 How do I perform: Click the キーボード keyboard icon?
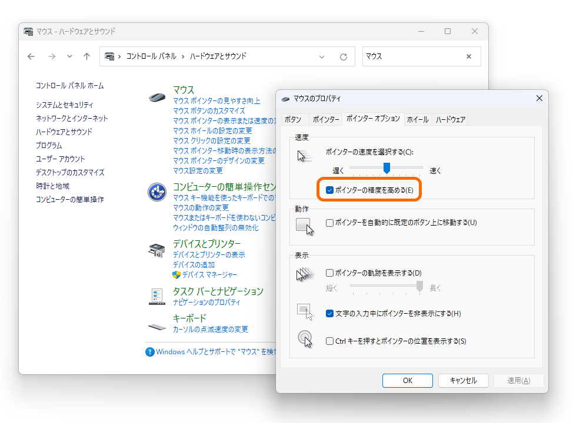pyautogui.click(x=156, y=328)
